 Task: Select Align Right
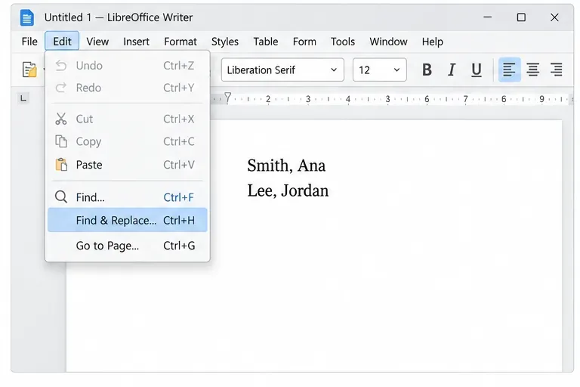click(557, 70)
